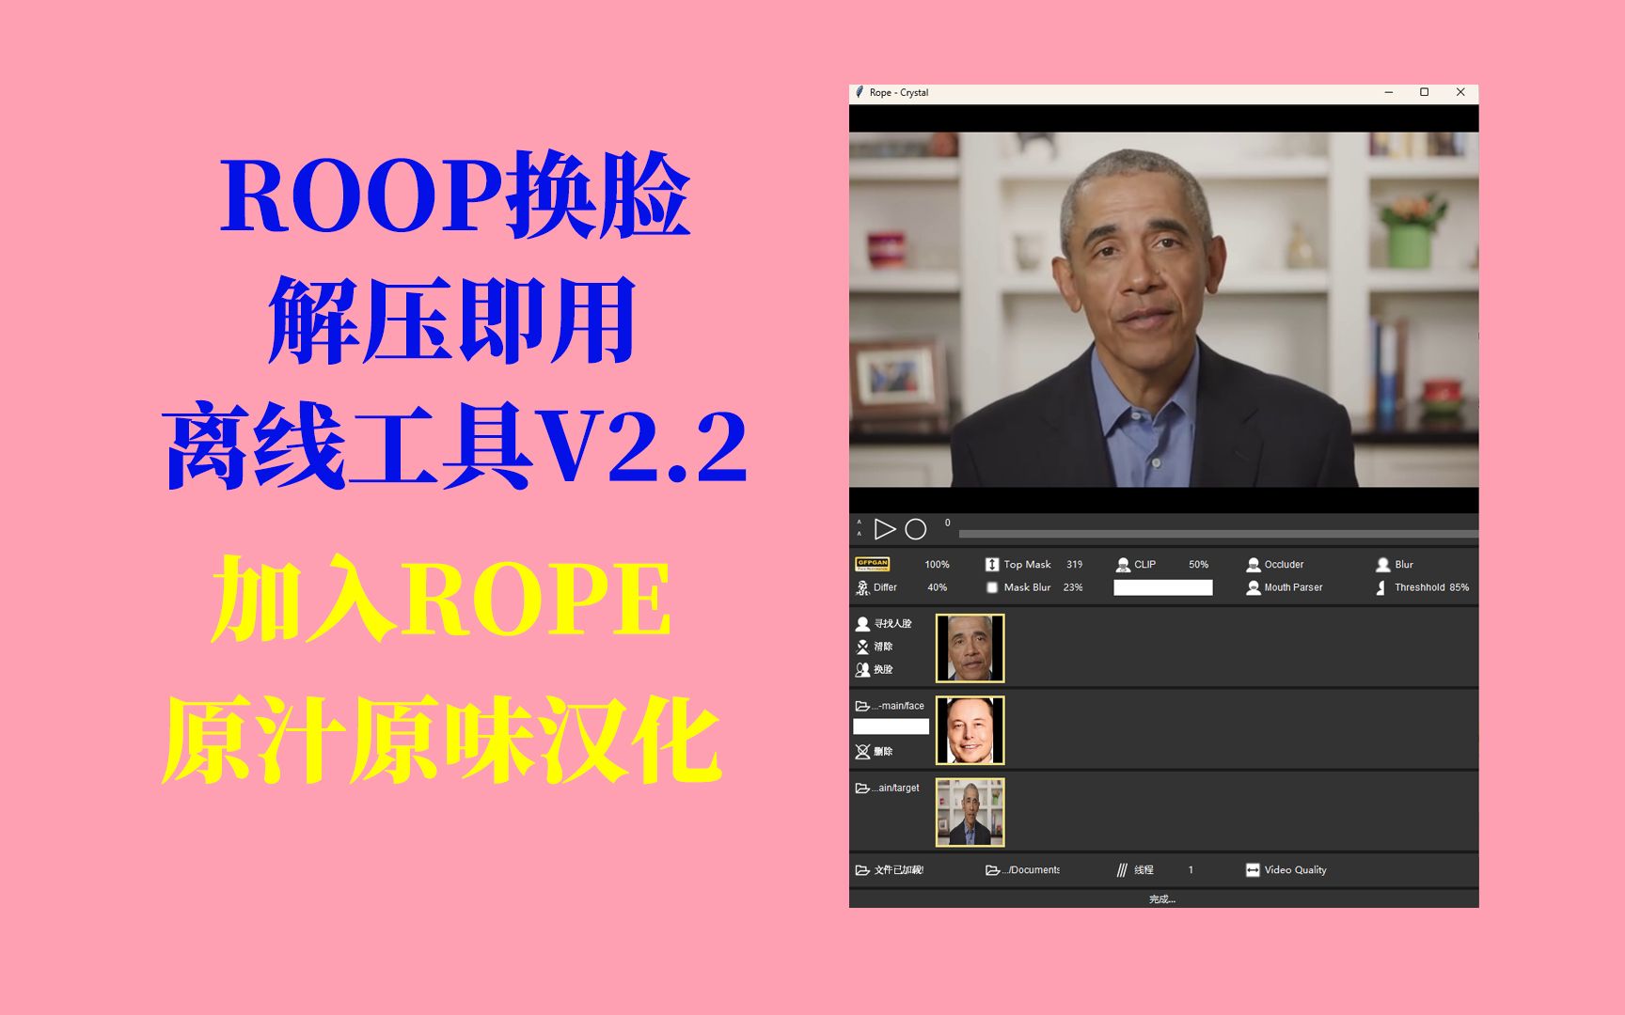Click the 线程 (threads) icon in status bar
This screenshot has width=1625, height=1015.
tap(1122, 869)
